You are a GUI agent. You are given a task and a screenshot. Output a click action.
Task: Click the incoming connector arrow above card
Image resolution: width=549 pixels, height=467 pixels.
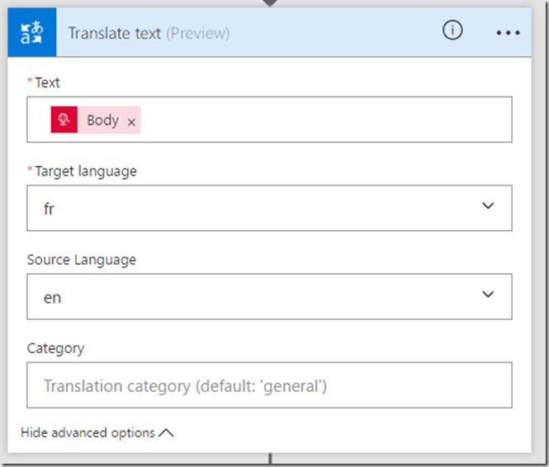270,2
